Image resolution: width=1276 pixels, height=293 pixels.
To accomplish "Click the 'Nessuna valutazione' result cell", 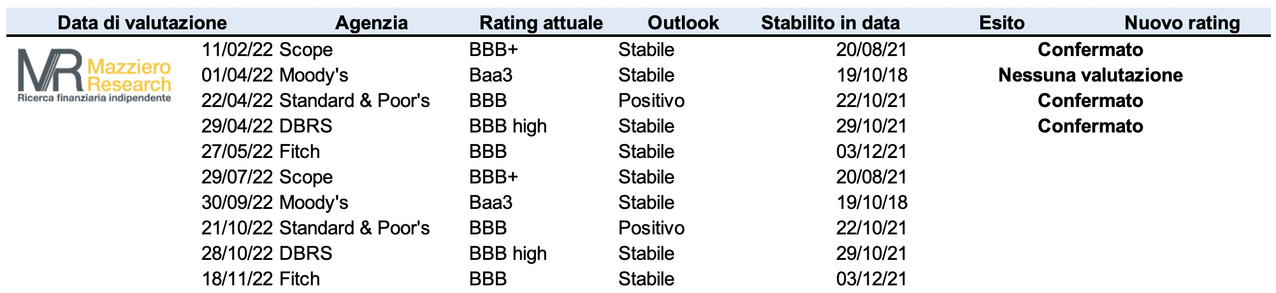I will 1091,75.
